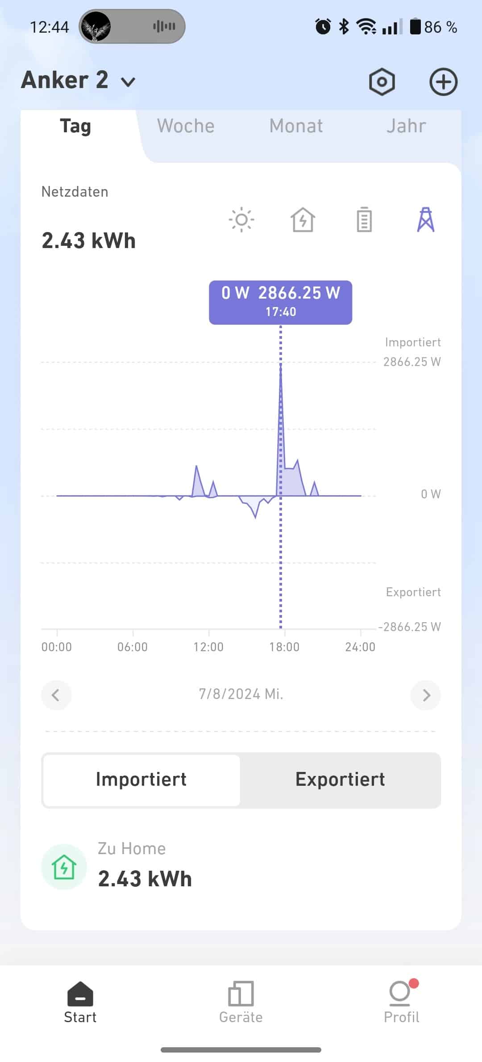482x1062 pixels.
Task: Open the Geräte navigation tab
Action: coord(241,1002)
